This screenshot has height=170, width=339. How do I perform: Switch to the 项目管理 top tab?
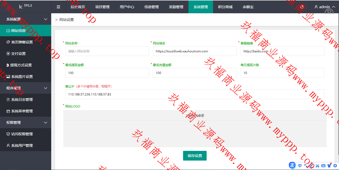pos(102,7)
